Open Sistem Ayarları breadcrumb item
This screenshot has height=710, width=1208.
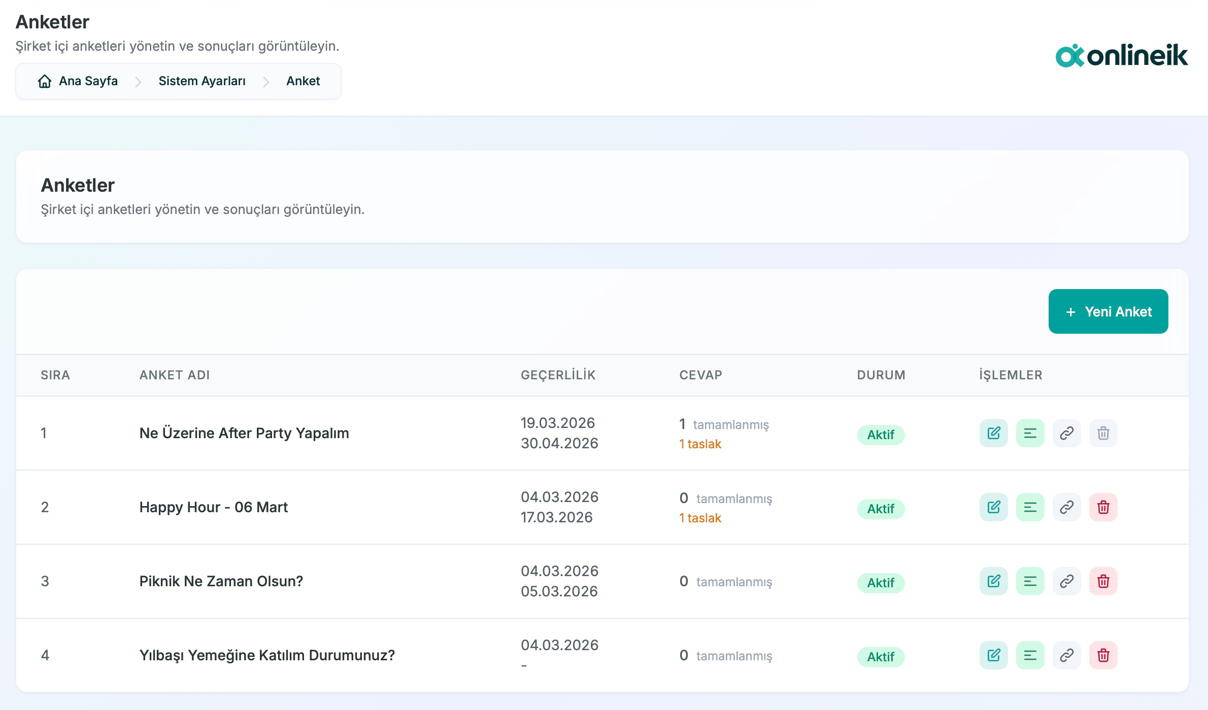pos(202,81)
